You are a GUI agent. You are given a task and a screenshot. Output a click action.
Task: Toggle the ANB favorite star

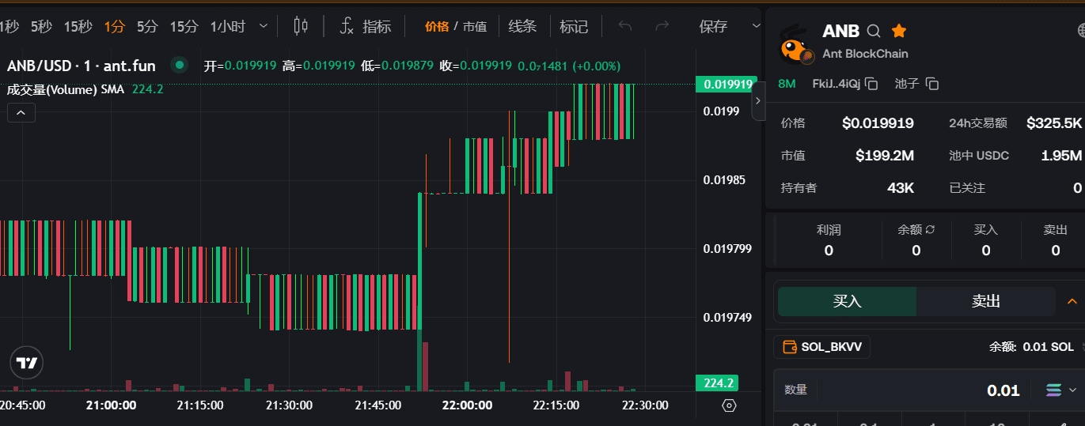898,31
